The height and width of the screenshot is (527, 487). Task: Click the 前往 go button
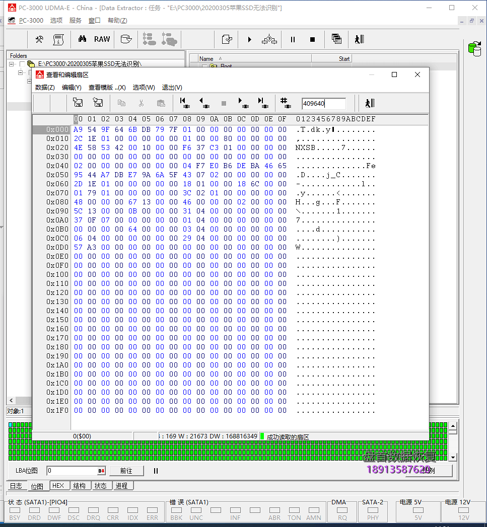[x=126, y=471]
